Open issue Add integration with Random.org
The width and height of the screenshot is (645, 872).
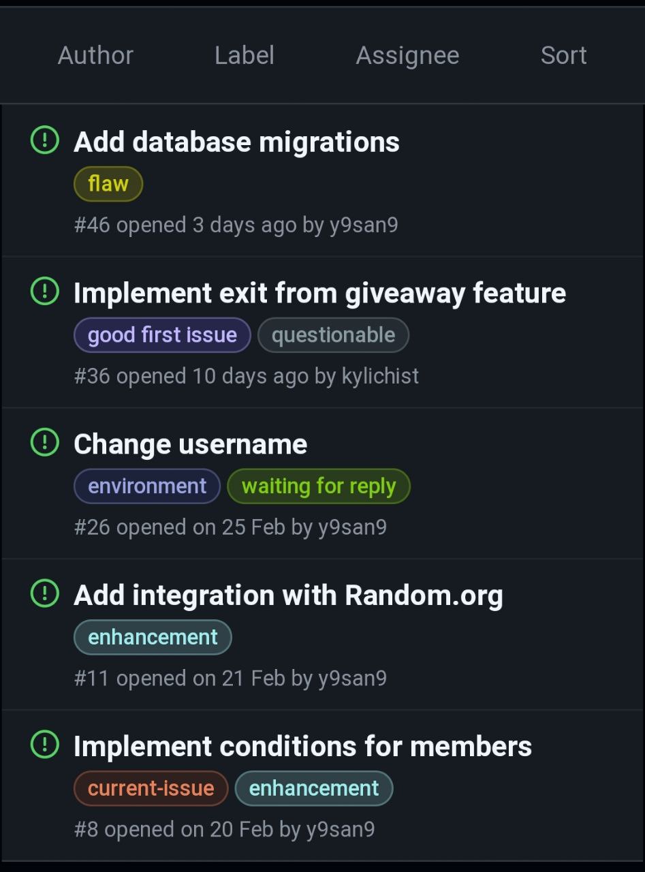point(288,595)
